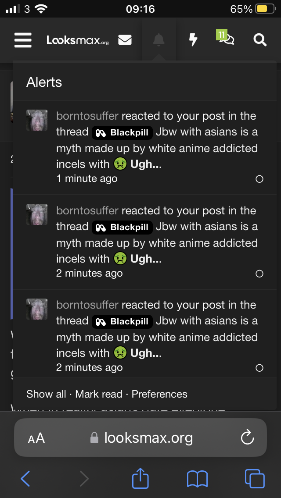Reload the page in address bar
The width and height of the screenshot is (281, 498).
click(x=248, y=438)
